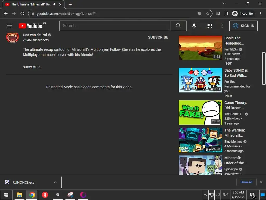Close The Ultimate Minecraft Recap tab

pos(60,4)
